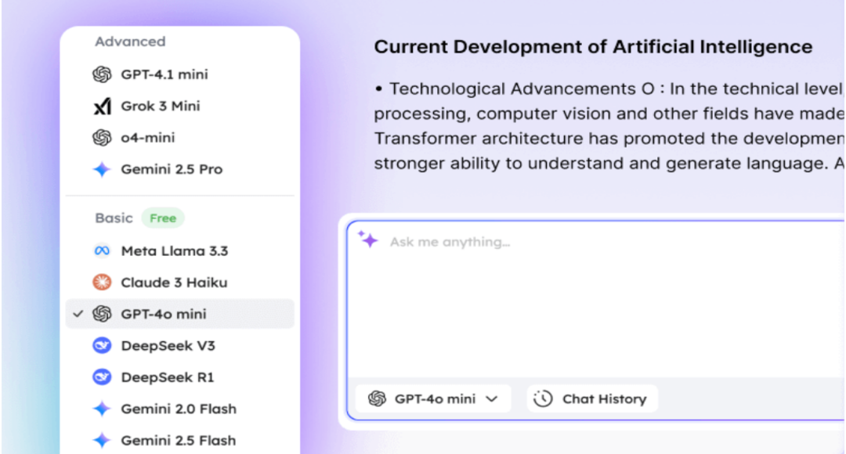This screenshot has height=454, width=846.
Task: Toggle the checkmark beside GPT-4o mini
Action: pos(78,314)
